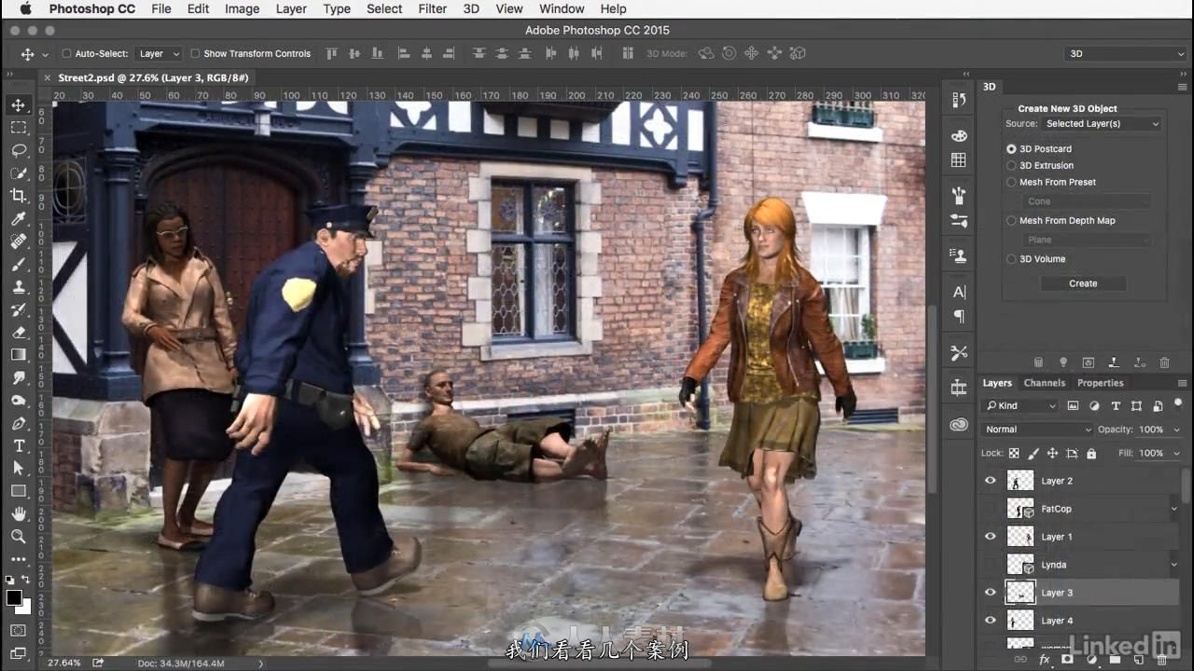
Task: Select the Eyedropper tool
Action: tap(19, 218)
